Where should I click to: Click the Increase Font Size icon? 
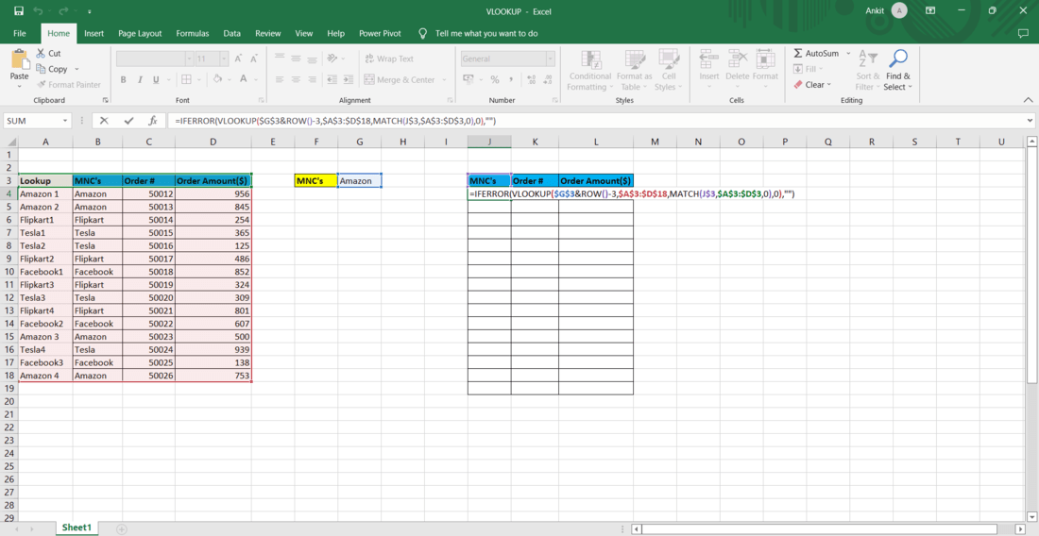239,59
